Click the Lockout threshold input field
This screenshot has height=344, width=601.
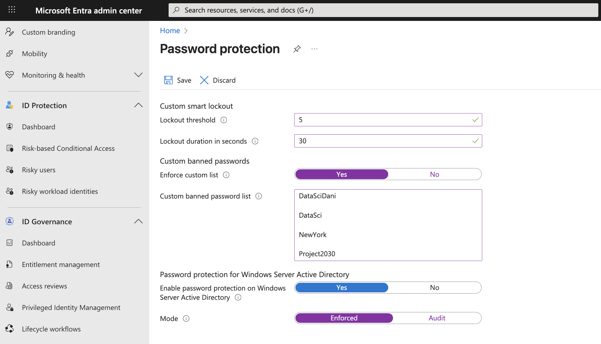pos(382,120)
